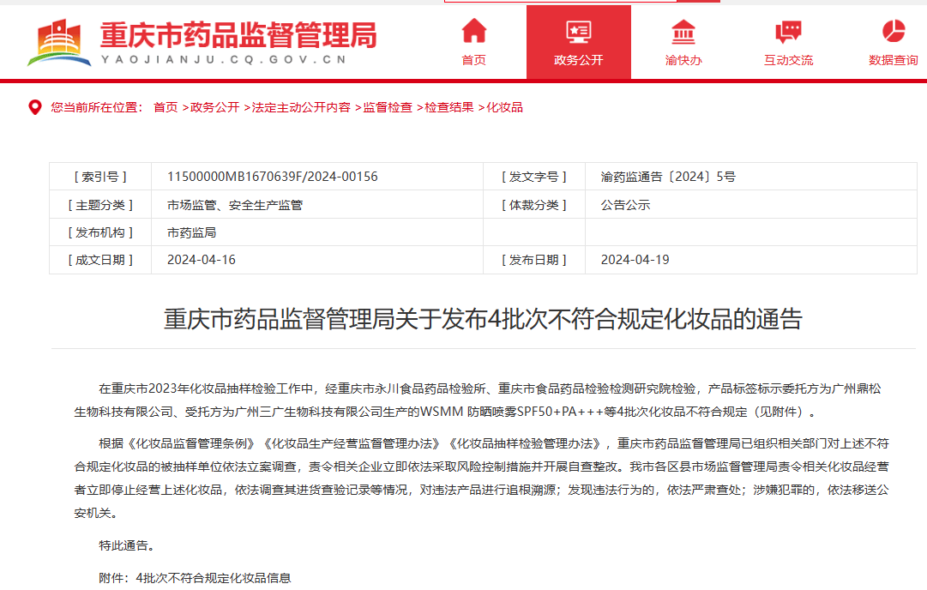Click the 数据查询 pie chart icon
The width and height of the screenshot is (927, 590).
pos(894,31)
